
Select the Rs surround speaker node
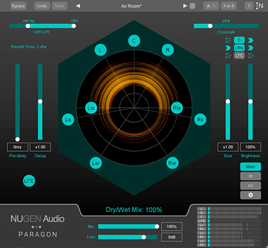[200, 120]
